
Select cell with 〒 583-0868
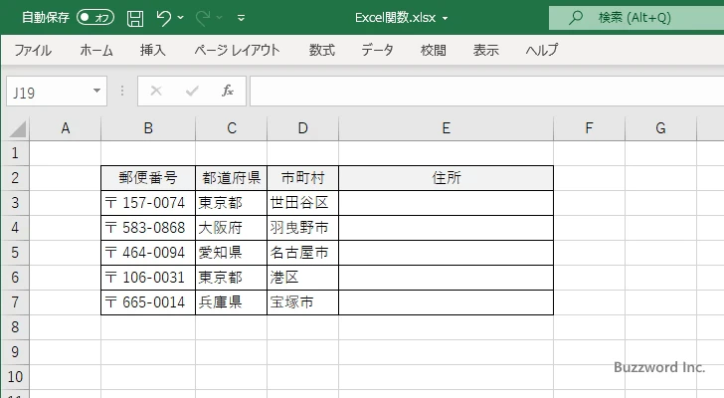point(148,228)
